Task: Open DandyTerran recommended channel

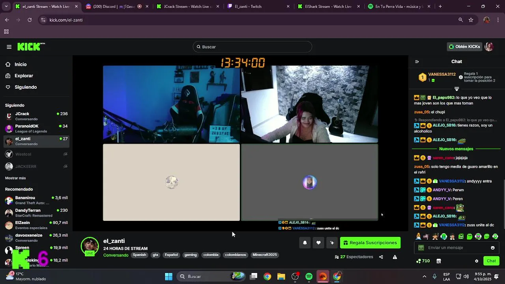Action: [36, 213]
